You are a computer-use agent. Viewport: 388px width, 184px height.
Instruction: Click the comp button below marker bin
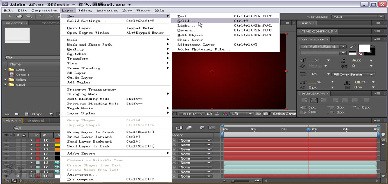383,140
